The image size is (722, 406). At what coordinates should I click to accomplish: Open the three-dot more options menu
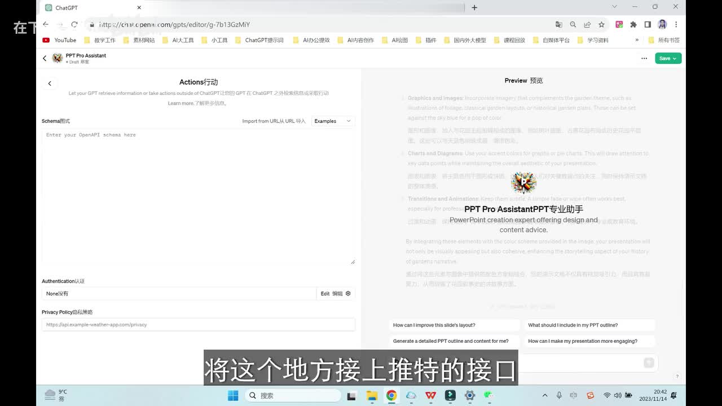[x=644, y=58]
